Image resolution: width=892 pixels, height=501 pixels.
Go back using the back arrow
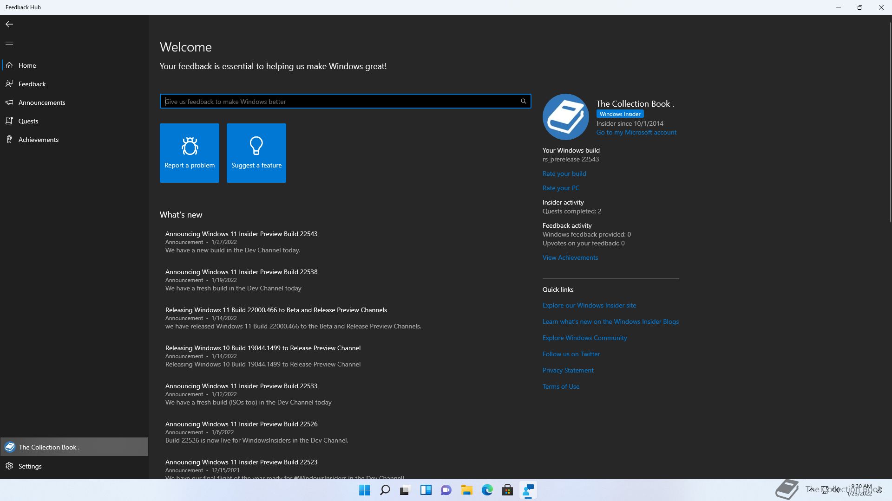pos(9,24)
